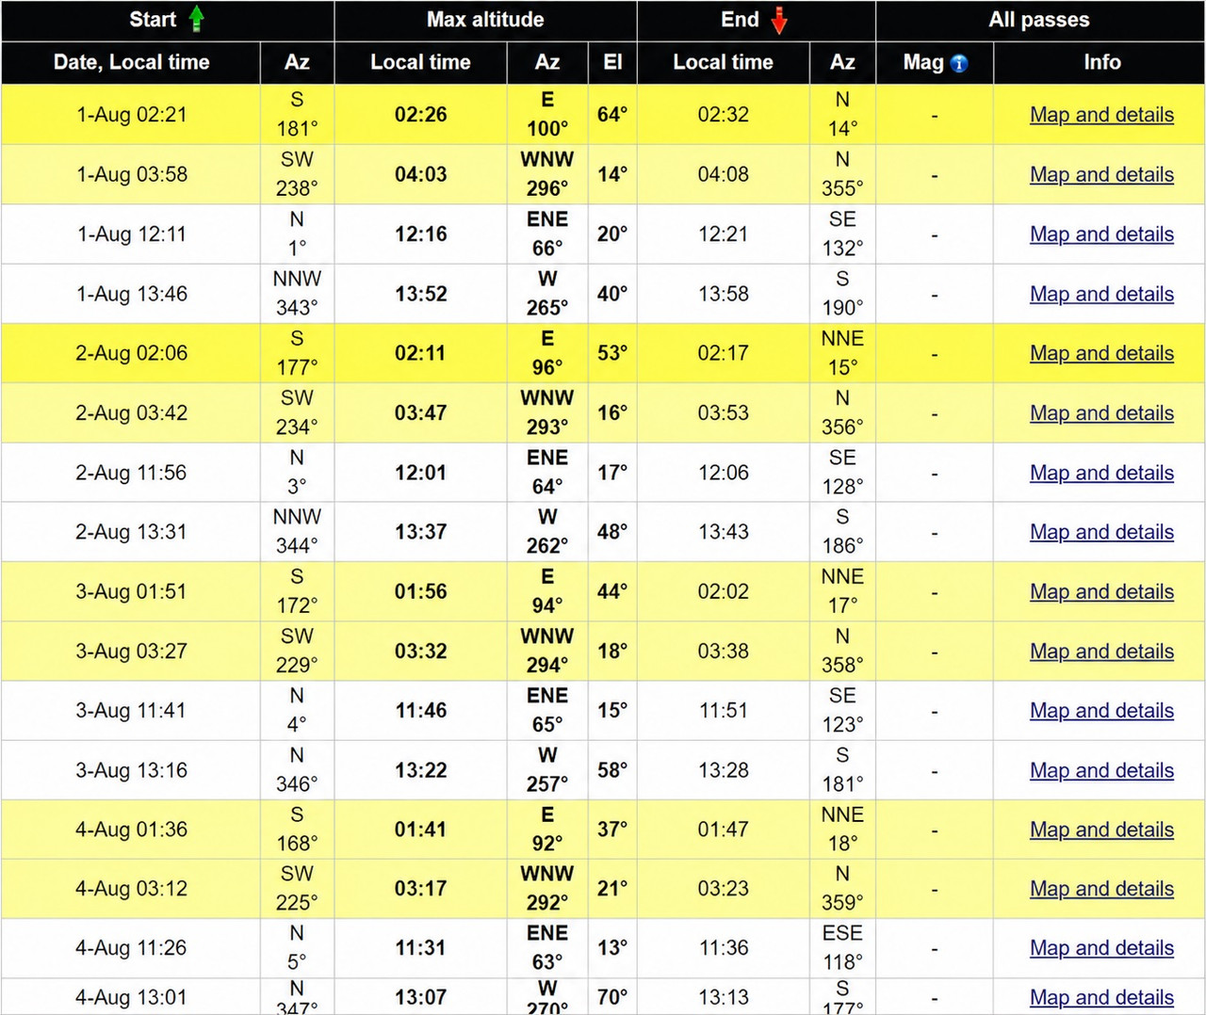Viewport: 1206px width, 1015px height.
Task: Open Map and details for 4-Aug 11:26
Action: 1101,949
